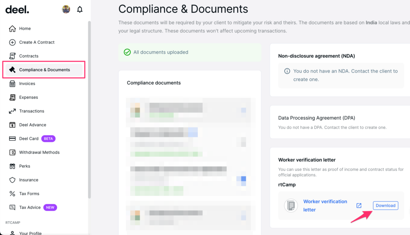Click the deel. logo
The height and width of the screenshot is (235, 410).
(17, 10)
